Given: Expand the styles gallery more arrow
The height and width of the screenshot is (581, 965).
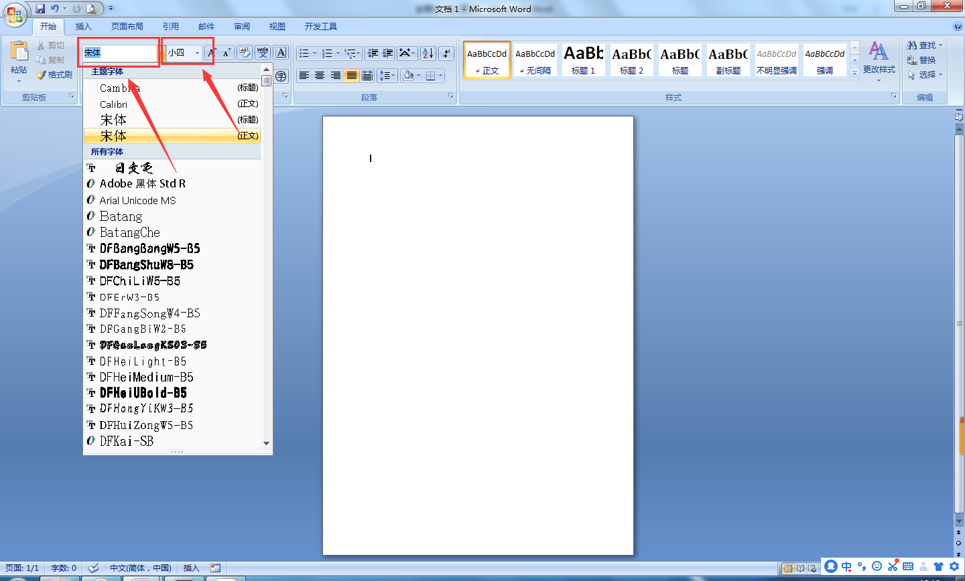Looking at the screenshot, I should (854, 73).
